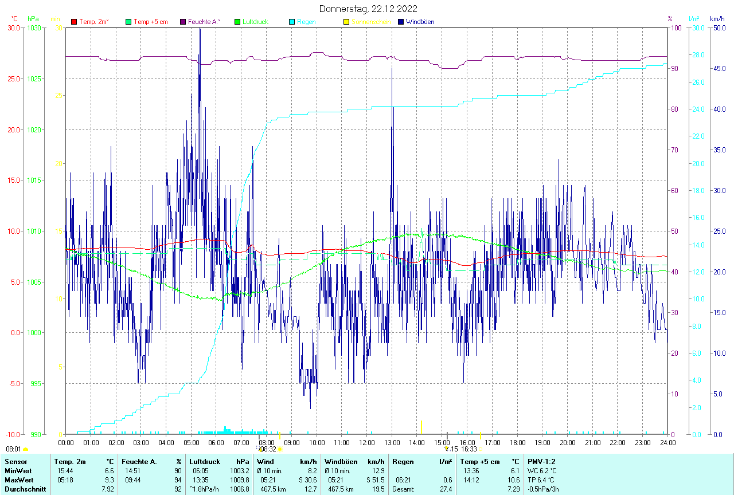Click the yellow Sonnenschein legend swatch
This screenshot has width=734, height=495.
pos(346,22)
